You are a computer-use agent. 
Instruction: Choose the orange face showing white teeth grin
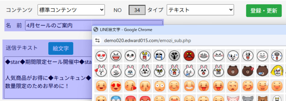[189, 86]
